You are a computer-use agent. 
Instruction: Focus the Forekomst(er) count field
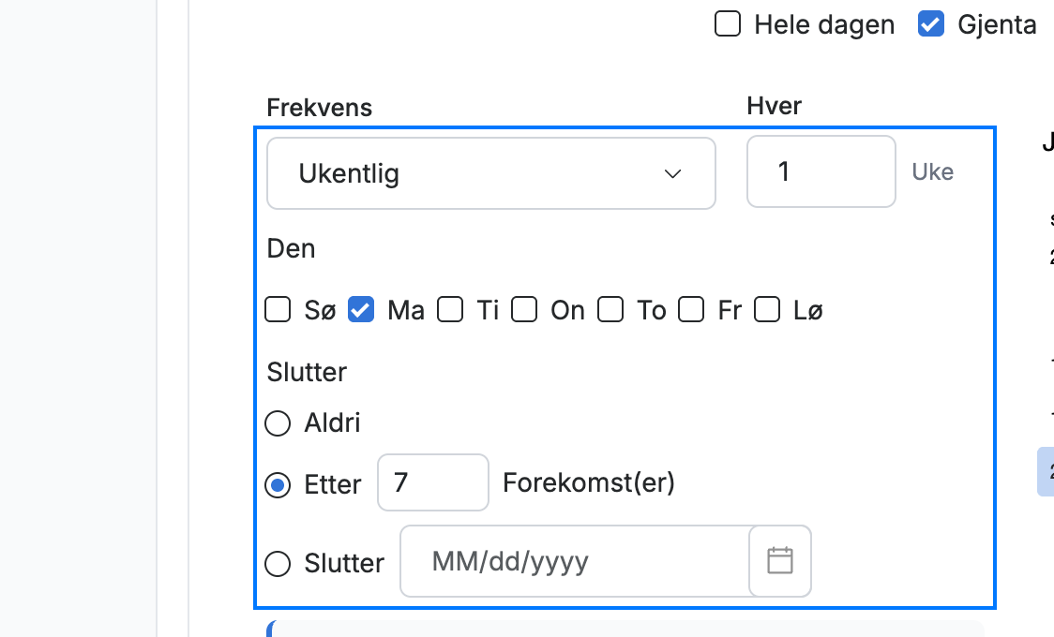433,482
